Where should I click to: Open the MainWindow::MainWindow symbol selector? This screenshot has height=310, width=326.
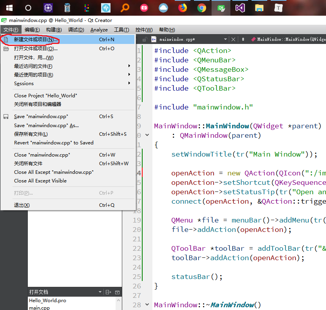289,39
